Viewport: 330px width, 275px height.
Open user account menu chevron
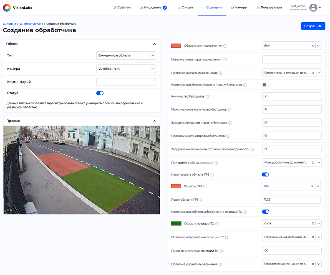(x=320, y=8)
